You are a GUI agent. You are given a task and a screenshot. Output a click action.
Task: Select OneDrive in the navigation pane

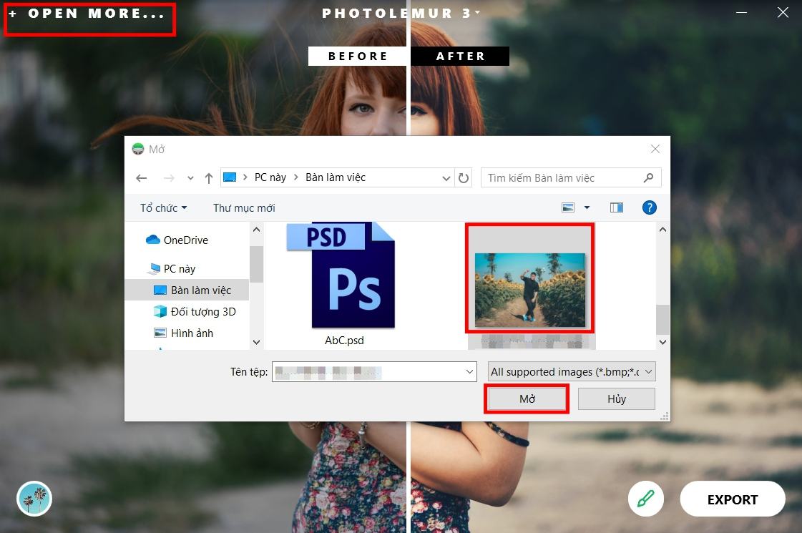(186, 240)
